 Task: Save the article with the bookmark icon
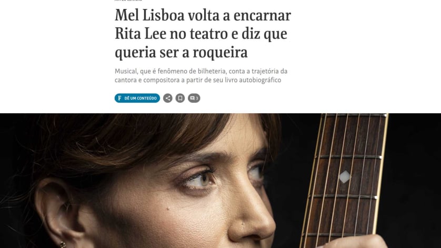[x=180, y=98]
